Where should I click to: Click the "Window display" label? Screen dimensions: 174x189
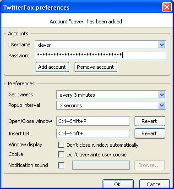pos(25,145)
